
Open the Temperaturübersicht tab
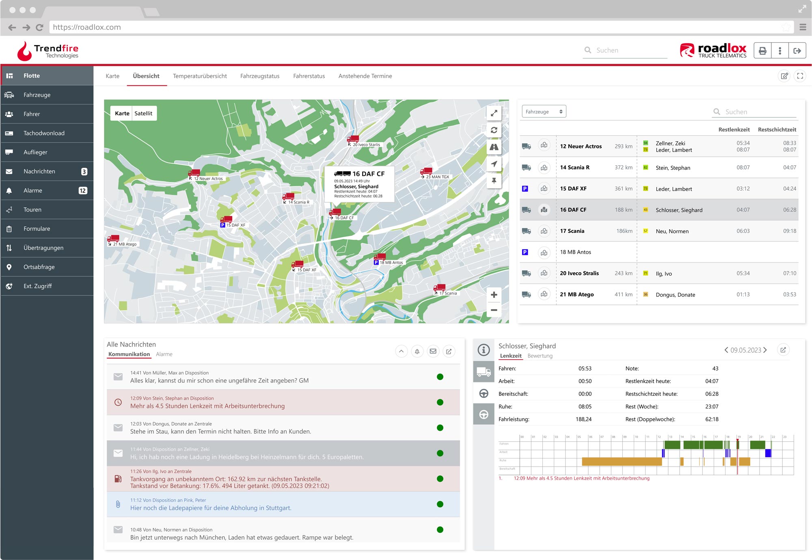[200, 76]
